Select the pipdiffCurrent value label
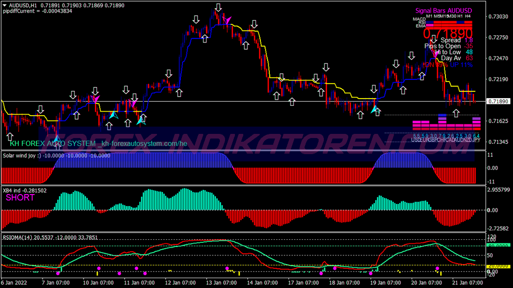513x288 pixels. [x=37, y=11]
